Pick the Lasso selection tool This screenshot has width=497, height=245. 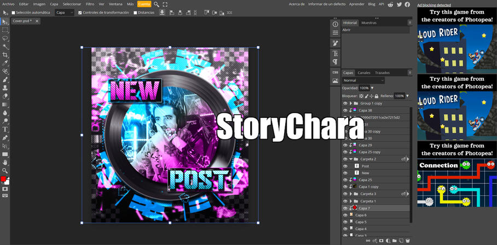point(5,39)
